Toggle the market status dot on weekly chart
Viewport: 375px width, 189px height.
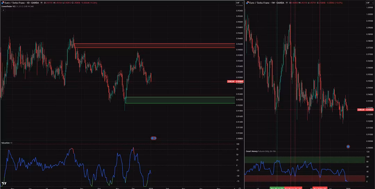point(286,3)
